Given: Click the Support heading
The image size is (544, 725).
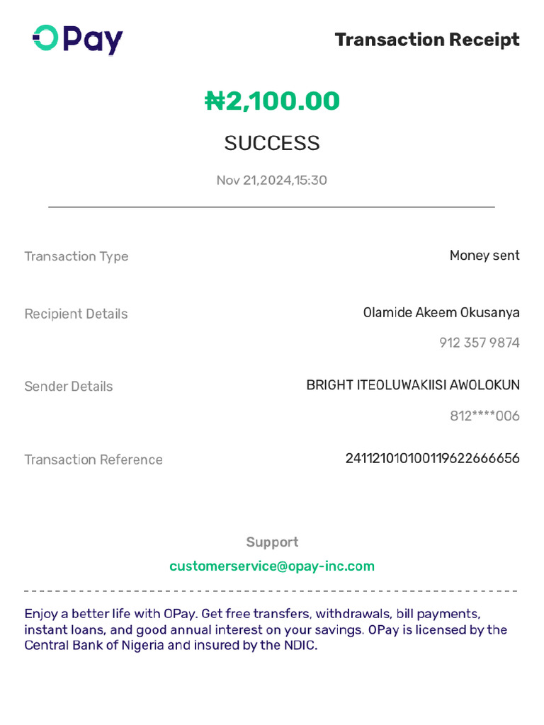Looking at the screenshot, I should [272, 542].
